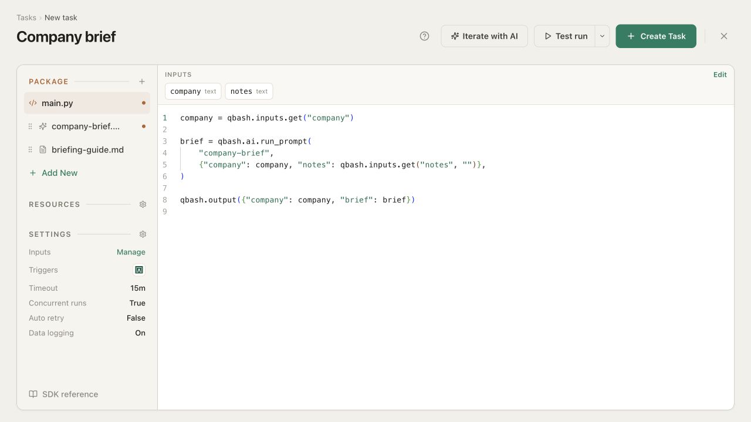Open the company-brief prompt file
The width and height of the screenshot is (751, 422).
point(87,126)
